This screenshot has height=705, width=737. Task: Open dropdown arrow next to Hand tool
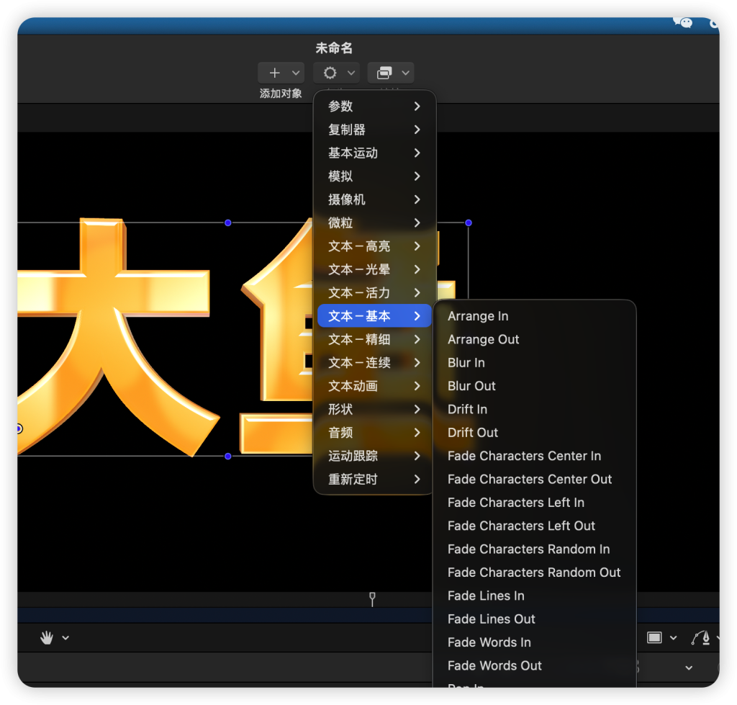click(x=65, y=637)
